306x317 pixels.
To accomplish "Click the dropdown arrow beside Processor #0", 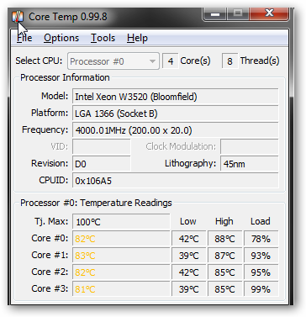I will point(152,61).
